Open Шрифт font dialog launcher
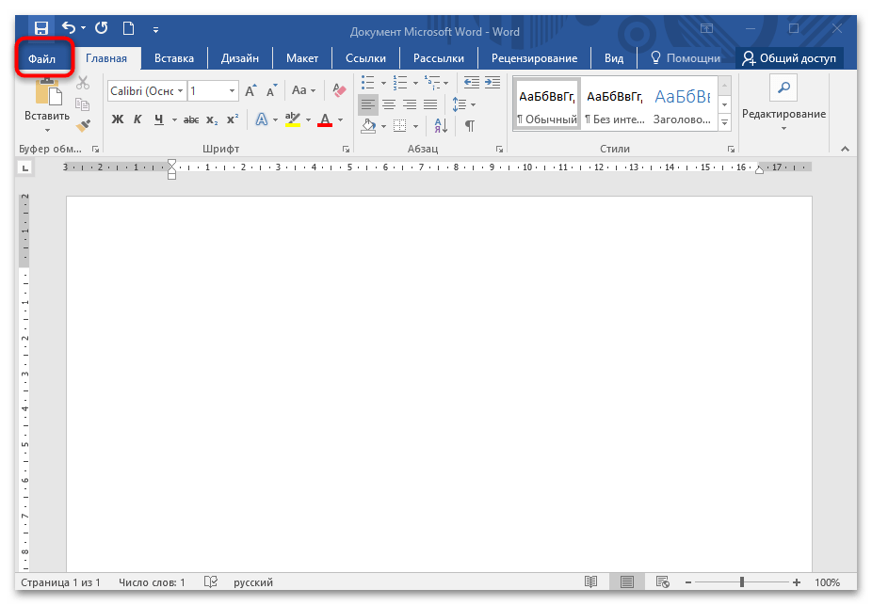 pyautogui.click(x=346, y=149)
